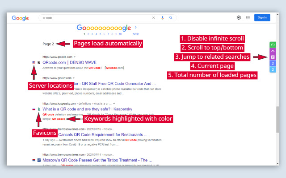
Task: Click favicon beside Moscow's QR Code Passes result
Action: point(39,160)
